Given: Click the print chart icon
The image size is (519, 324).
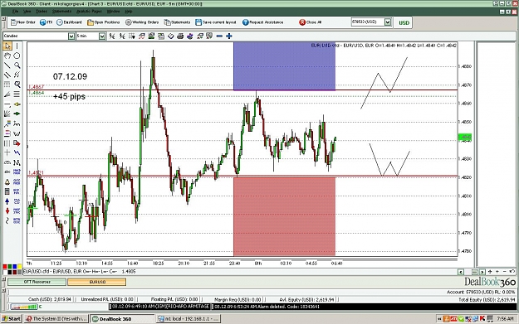Looking at the screenshot, I should (x=180, y=36).
